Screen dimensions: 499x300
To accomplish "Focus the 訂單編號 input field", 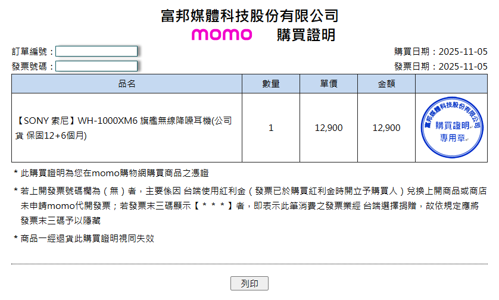I will click(96, 52).
